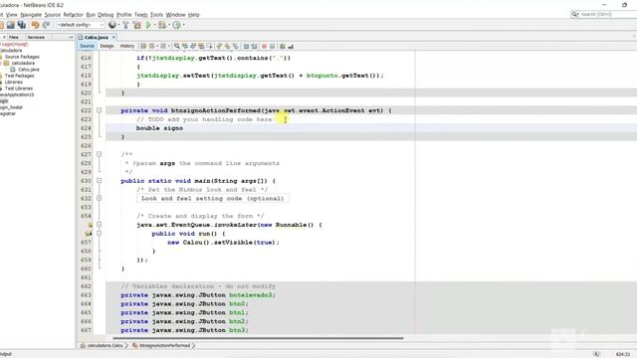The image size is (637, 358).
Task: Click the Comment icon in editor toolbar
Action: tap(283, 47)
